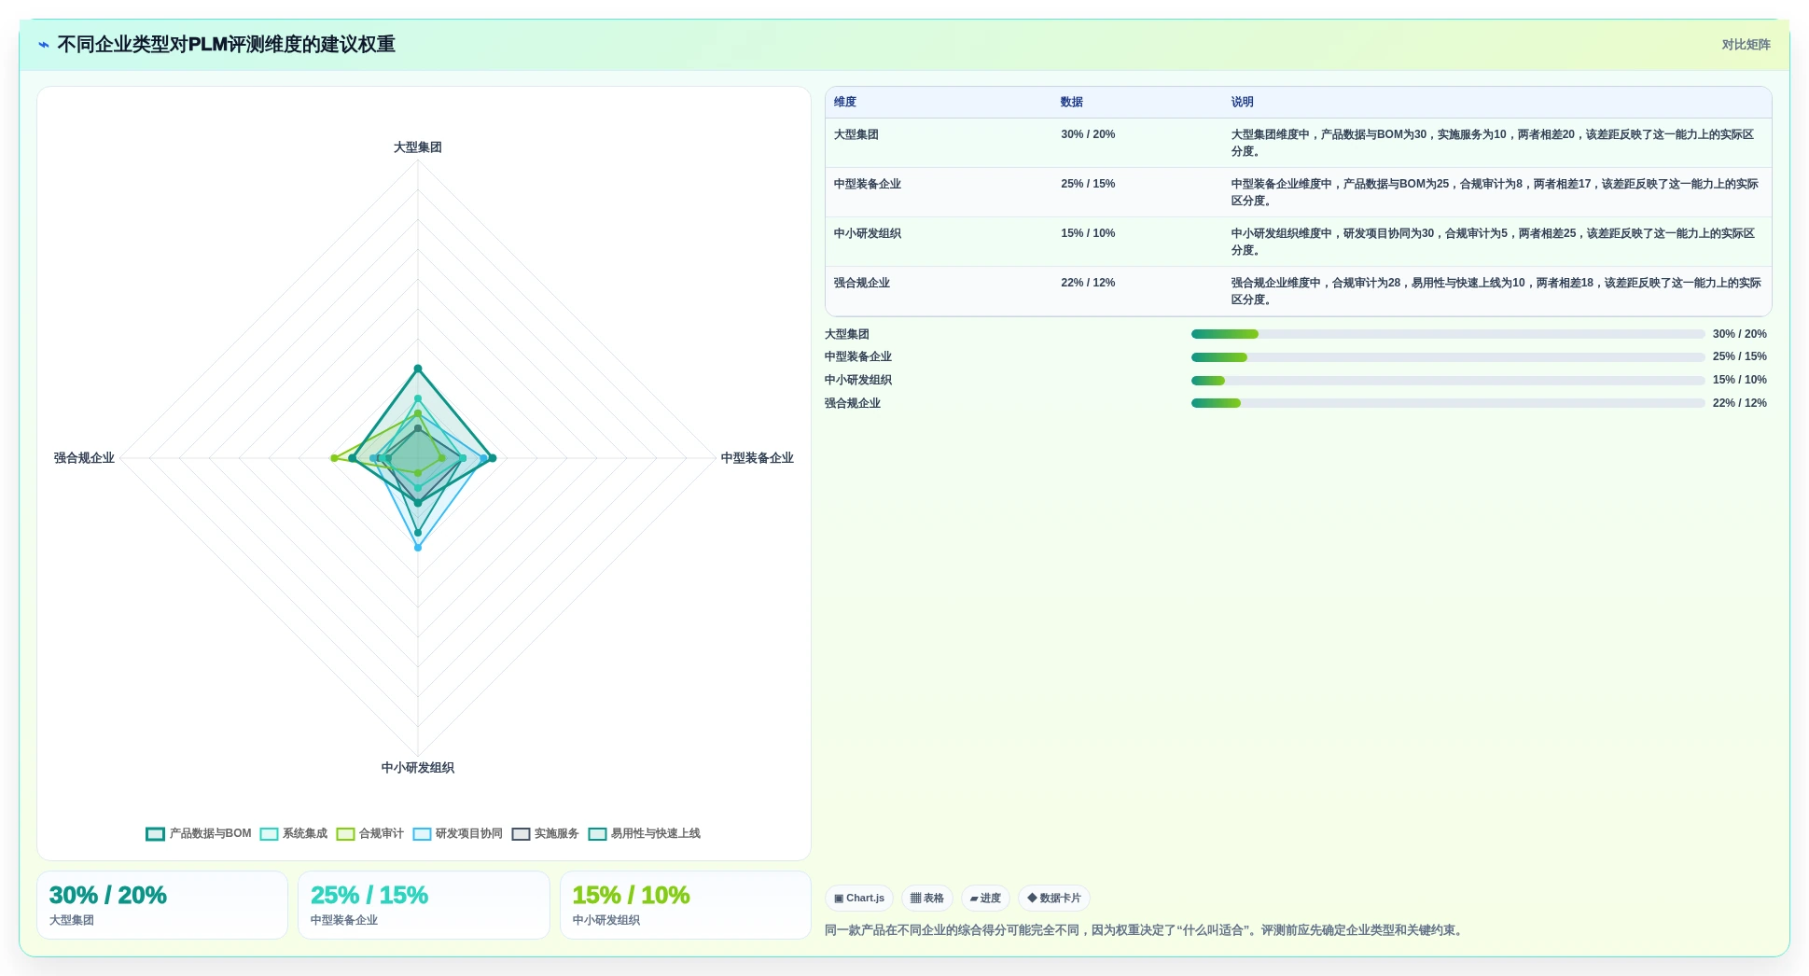Viewport: 1809px width, 976px height.
Task: Click the 大型集团 radar axis label
Action: [x=417, y=147]
